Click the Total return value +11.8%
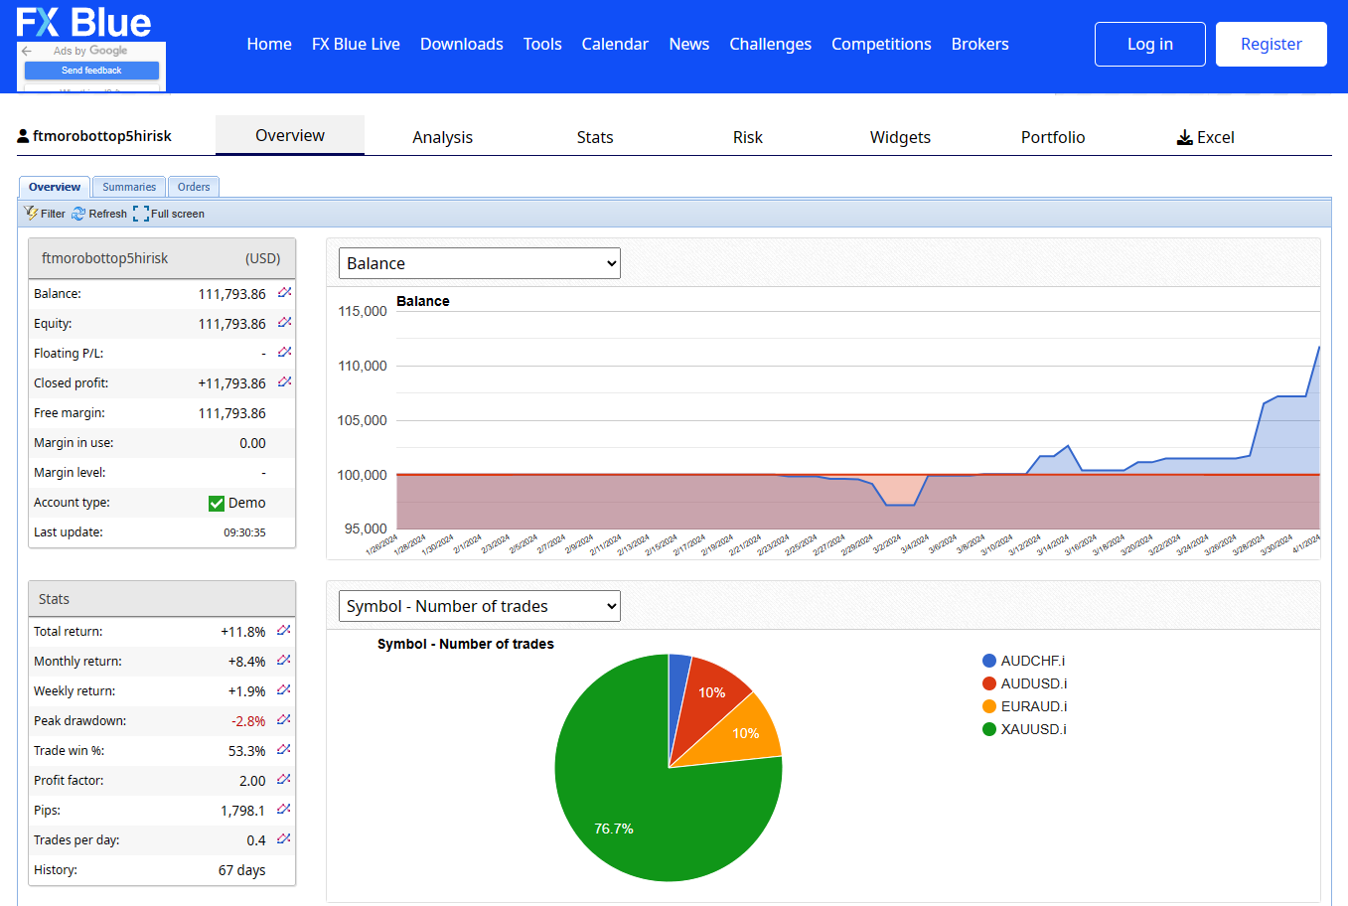1348x906 pixels. pyautogui.click(x=243, y=632)
